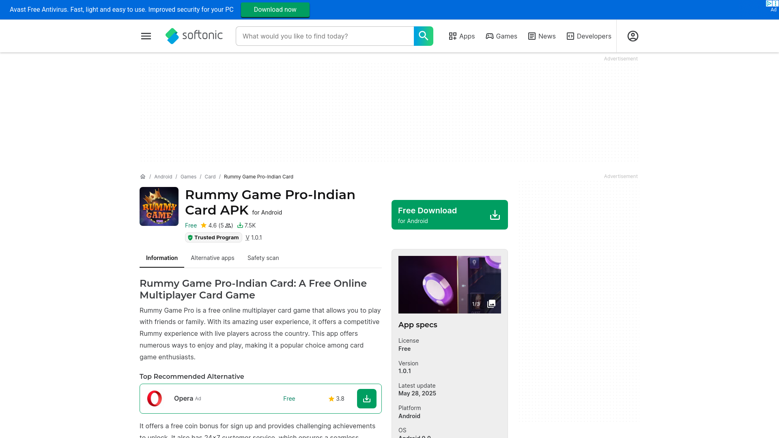779x438 pixels.
Task: Click the Avast Free Antivirus ad text
Action: click(122, 9)
